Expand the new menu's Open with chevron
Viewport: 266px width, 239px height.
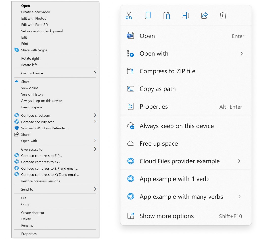(x=241, y=53)
